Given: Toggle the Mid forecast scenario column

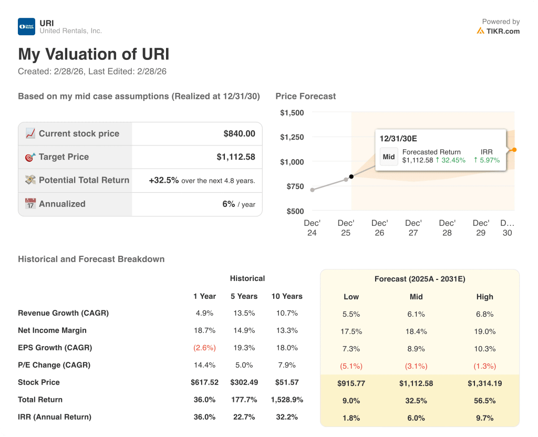Looking at the screenshot, I should [x=416, y=297].
